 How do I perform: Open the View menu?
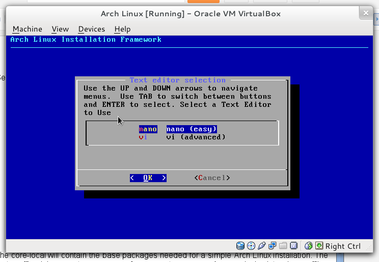pyautogui.click(x=60, y=29)
